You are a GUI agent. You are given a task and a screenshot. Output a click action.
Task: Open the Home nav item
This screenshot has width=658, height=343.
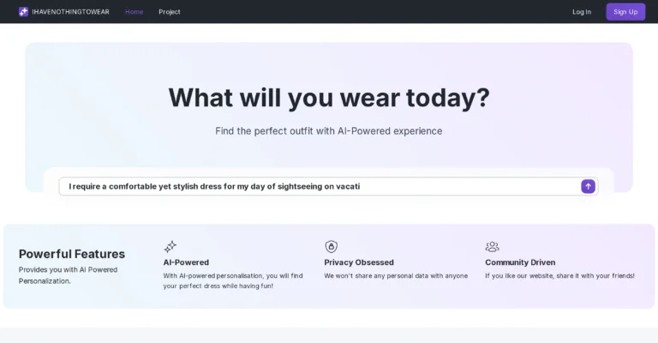pos(135,12)
